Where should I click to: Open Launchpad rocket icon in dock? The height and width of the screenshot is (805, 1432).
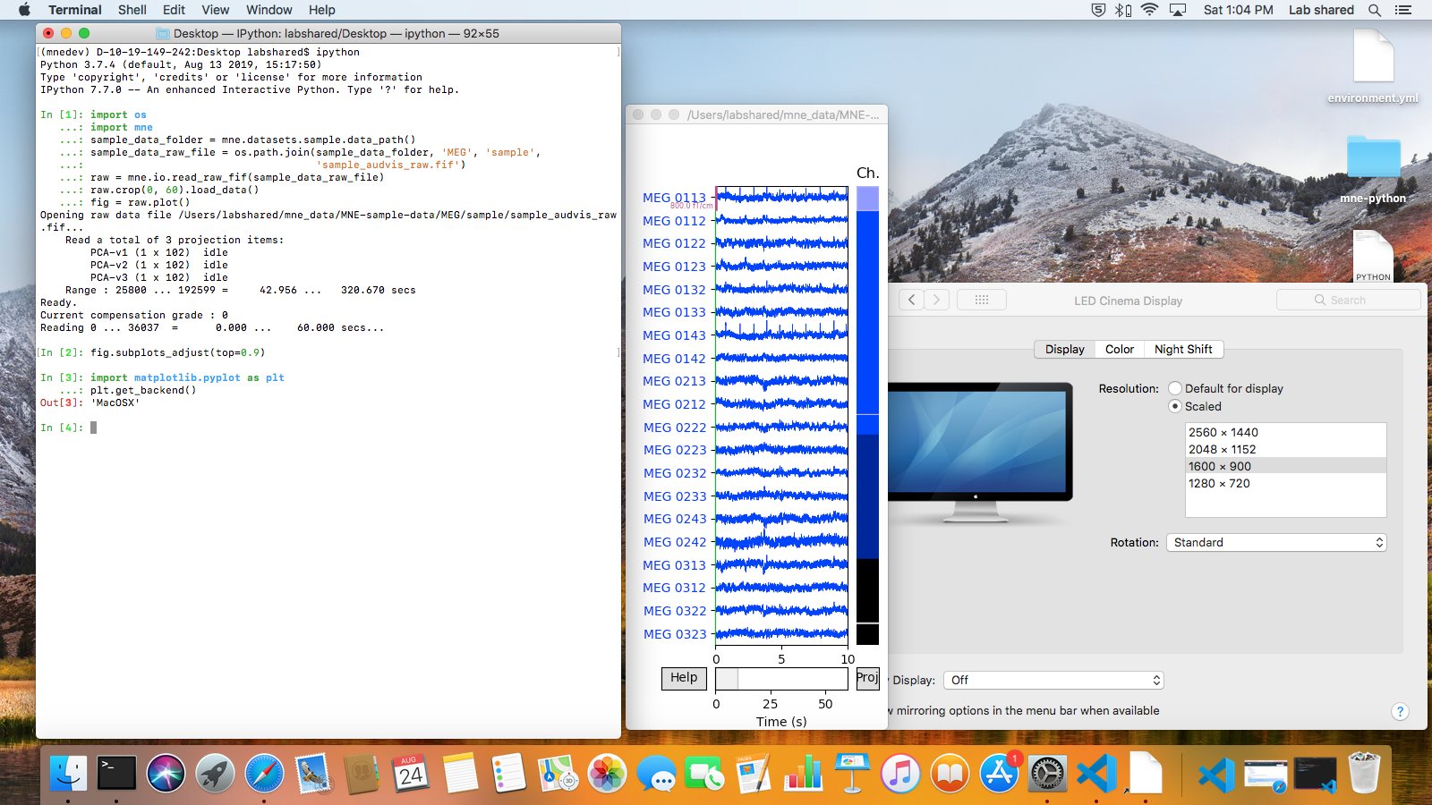(216, 774)
